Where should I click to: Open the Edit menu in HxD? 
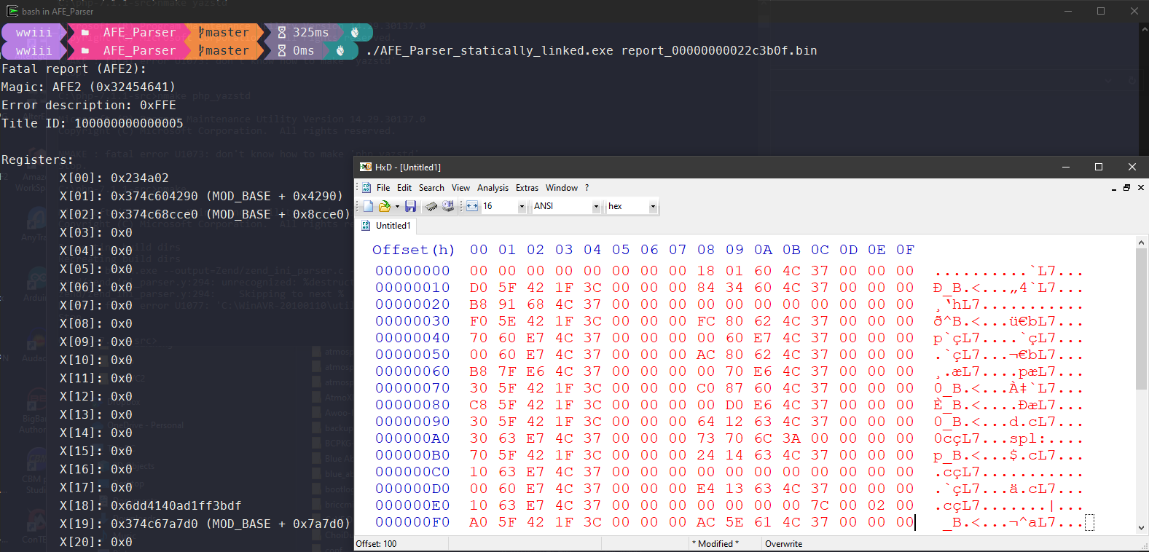click(404, 188)
